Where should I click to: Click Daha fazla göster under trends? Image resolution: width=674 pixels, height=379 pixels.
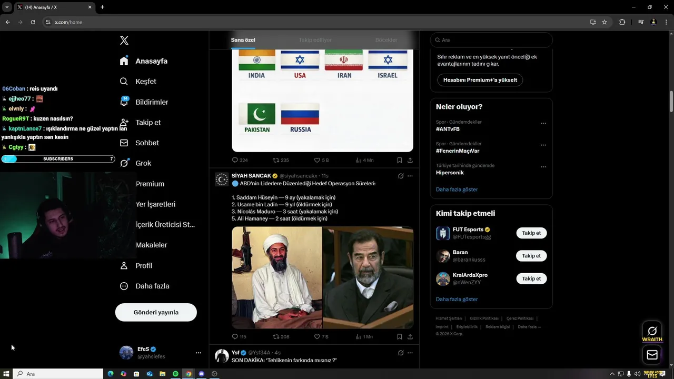point(457,189)
